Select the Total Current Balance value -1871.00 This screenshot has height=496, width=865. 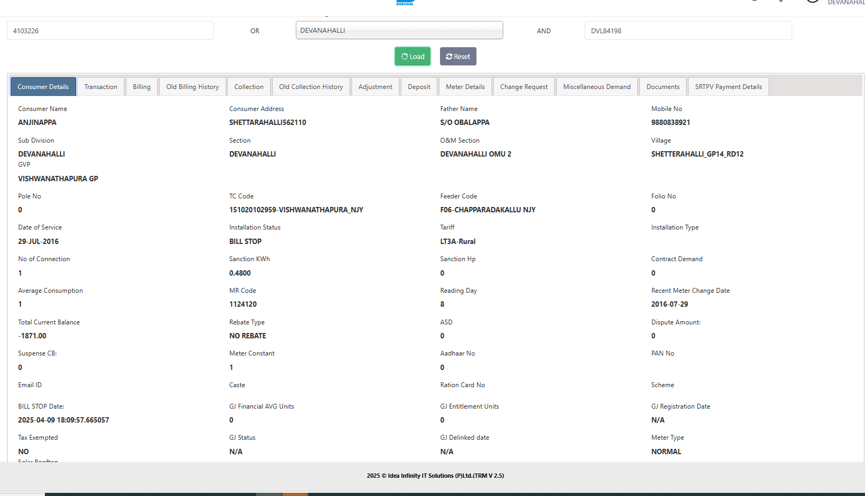coord(32,336)
